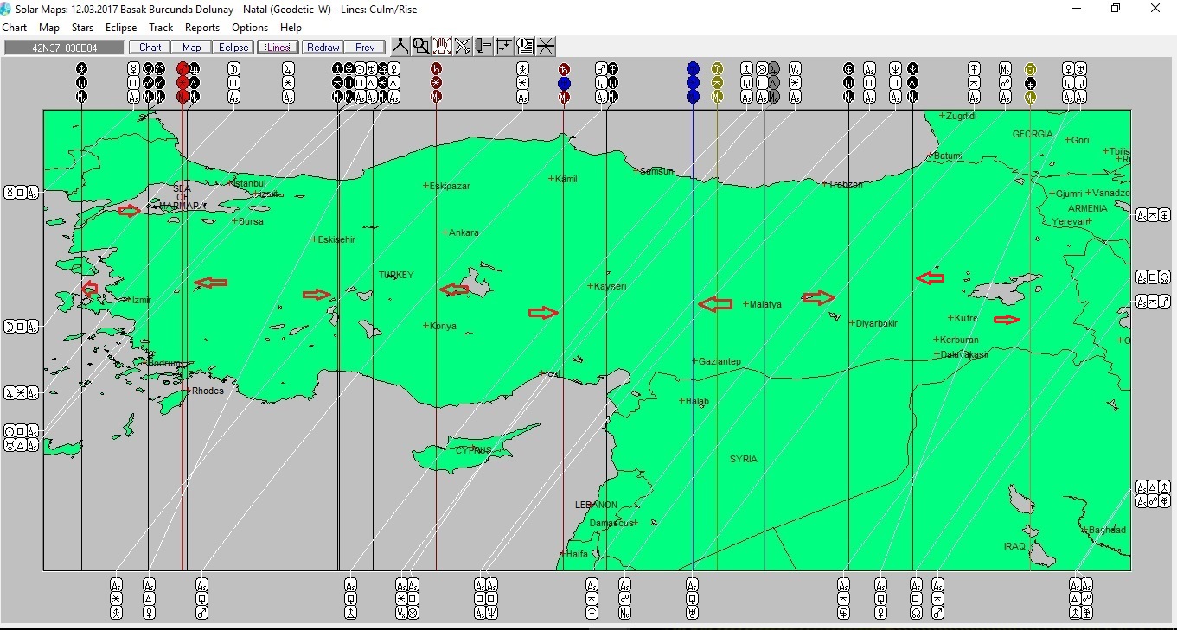Click the 42N37 038E04 coordinate field

point(62,47)
